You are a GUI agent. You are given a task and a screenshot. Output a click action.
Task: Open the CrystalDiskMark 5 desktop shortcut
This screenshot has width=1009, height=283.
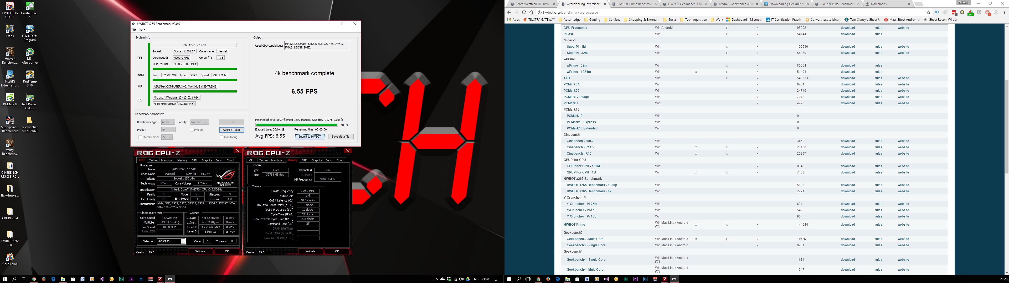29,10
